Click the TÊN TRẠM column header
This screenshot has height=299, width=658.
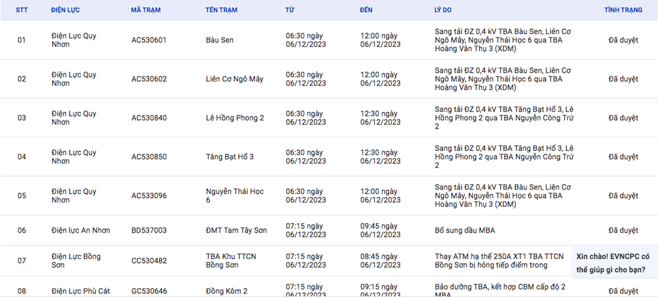(221, 10)
